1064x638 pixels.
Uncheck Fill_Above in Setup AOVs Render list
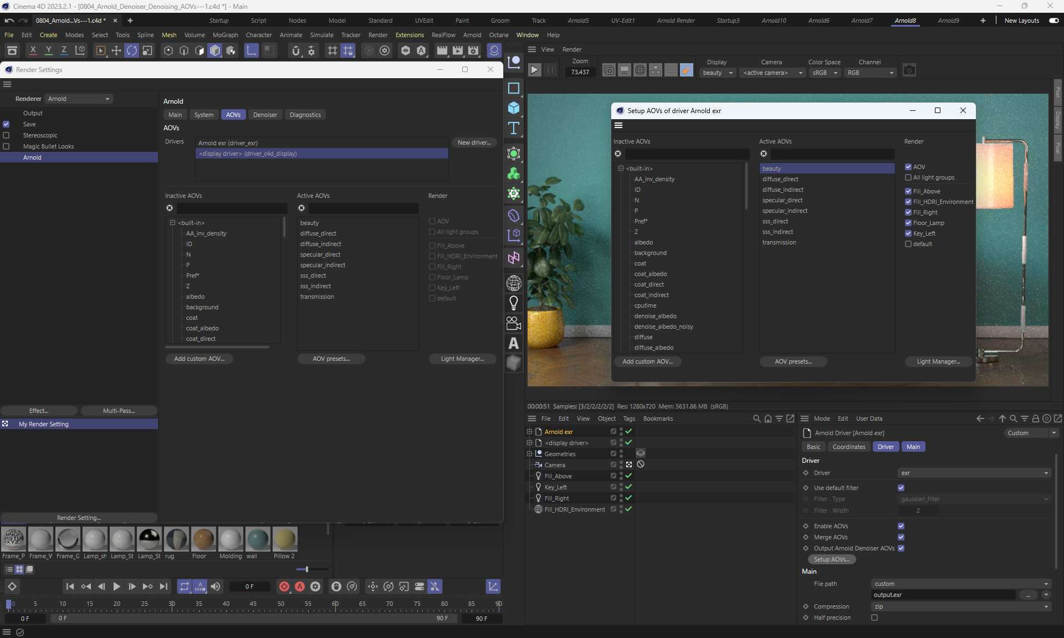[x=908, y=191]
